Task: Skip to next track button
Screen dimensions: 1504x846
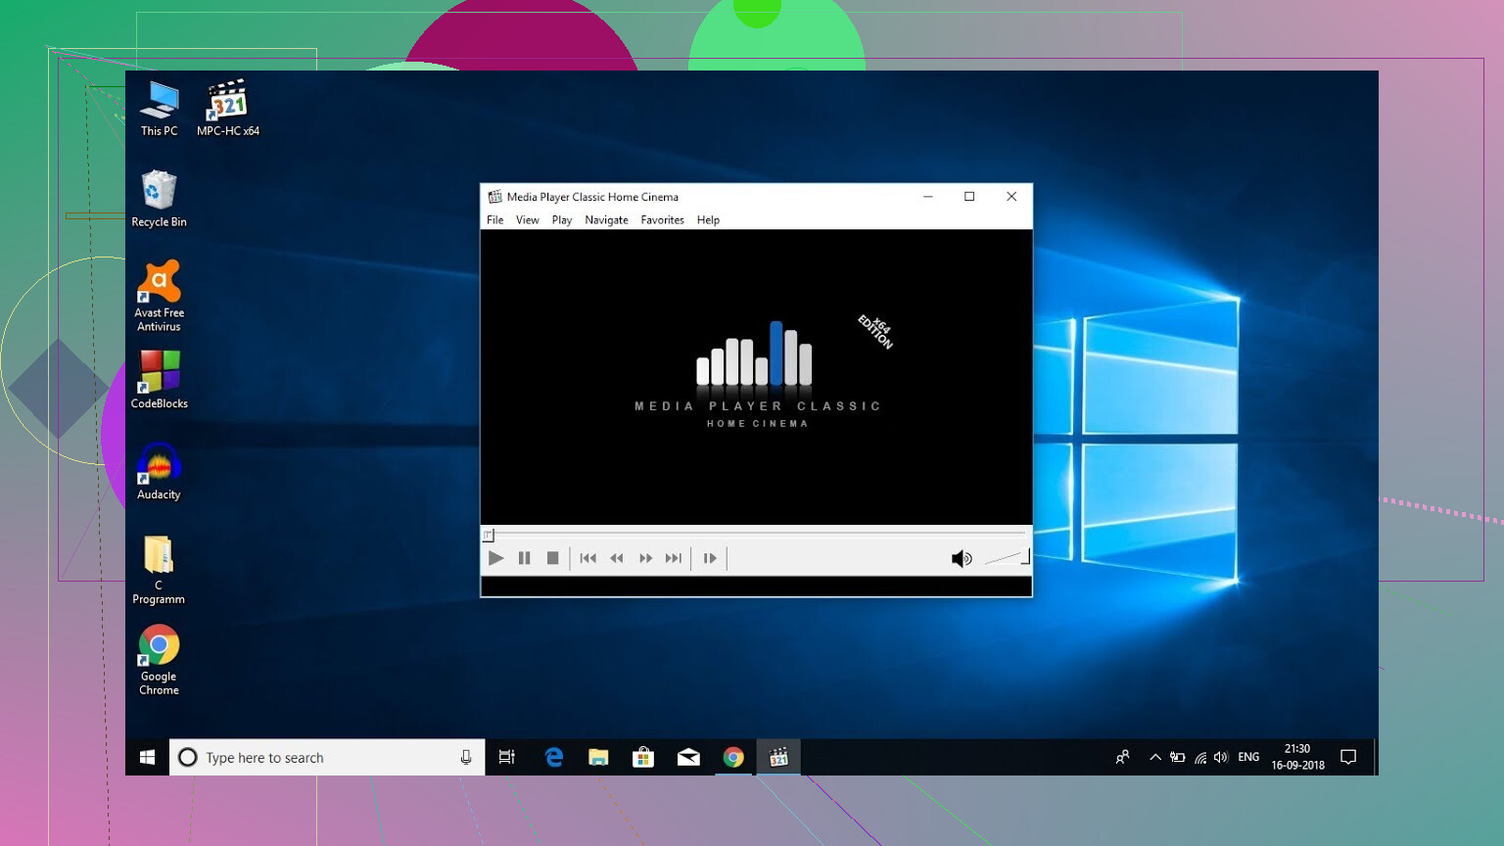Action: (x=674, y=558)
